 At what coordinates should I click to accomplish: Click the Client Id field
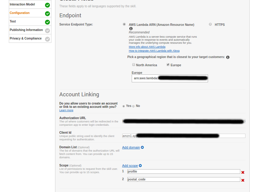point(184,136)
